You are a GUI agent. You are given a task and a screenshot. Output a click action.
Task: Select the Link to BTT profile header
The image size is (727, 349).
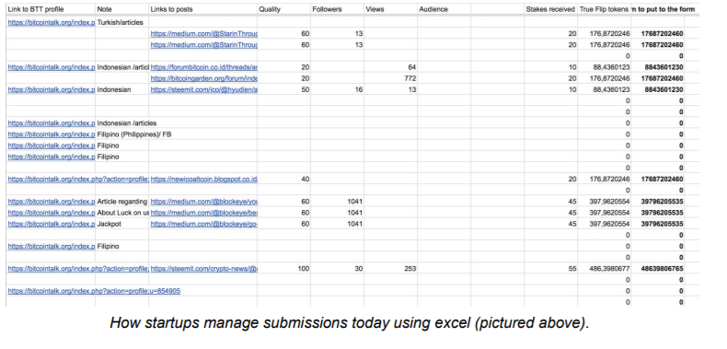click(x=51, y=9)
